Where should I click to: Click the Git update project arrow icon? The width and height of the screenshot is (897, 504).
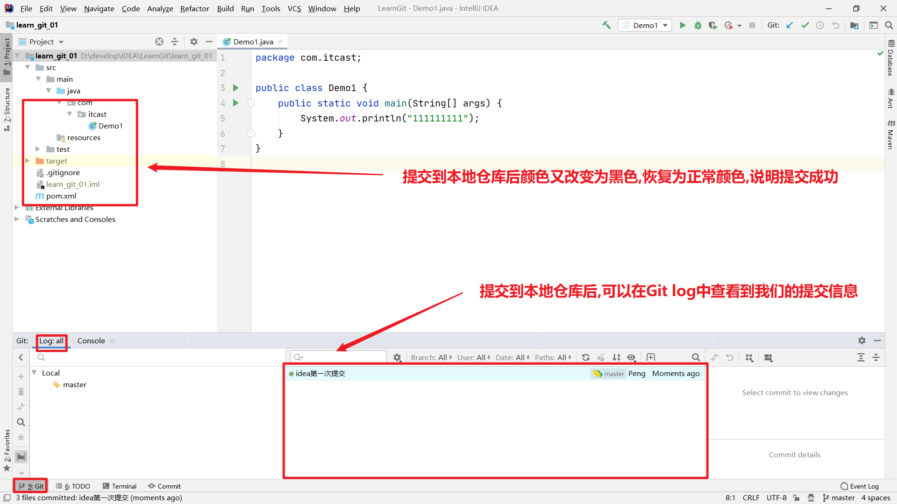pyautogui.click(x=790, y=25)
